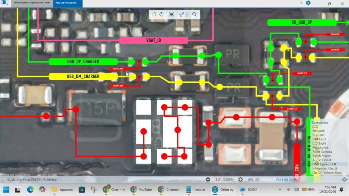Screen dimensions: 349x196
Task: Click the pink VBAT_ID label
Action: pos(154,40)
